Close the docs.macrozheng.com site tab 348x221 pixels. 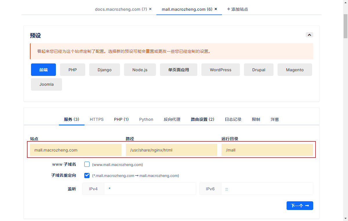tap(150, 9)
